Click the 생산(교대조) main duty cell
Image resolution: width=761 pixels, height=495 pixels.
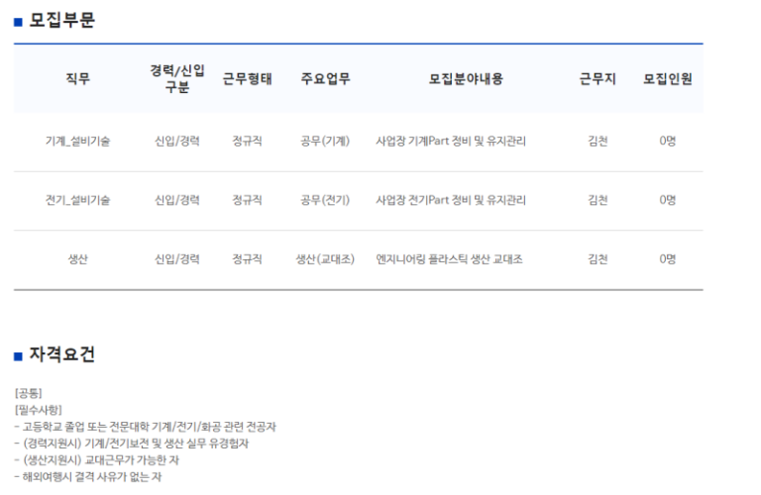point(325,259)
